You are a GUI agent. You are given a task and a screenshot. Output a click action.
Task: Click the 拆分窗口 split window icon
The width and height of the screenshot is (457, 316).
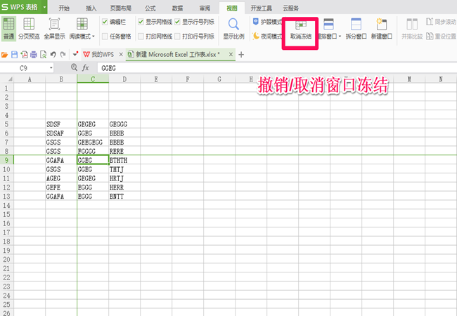[356, 24]
